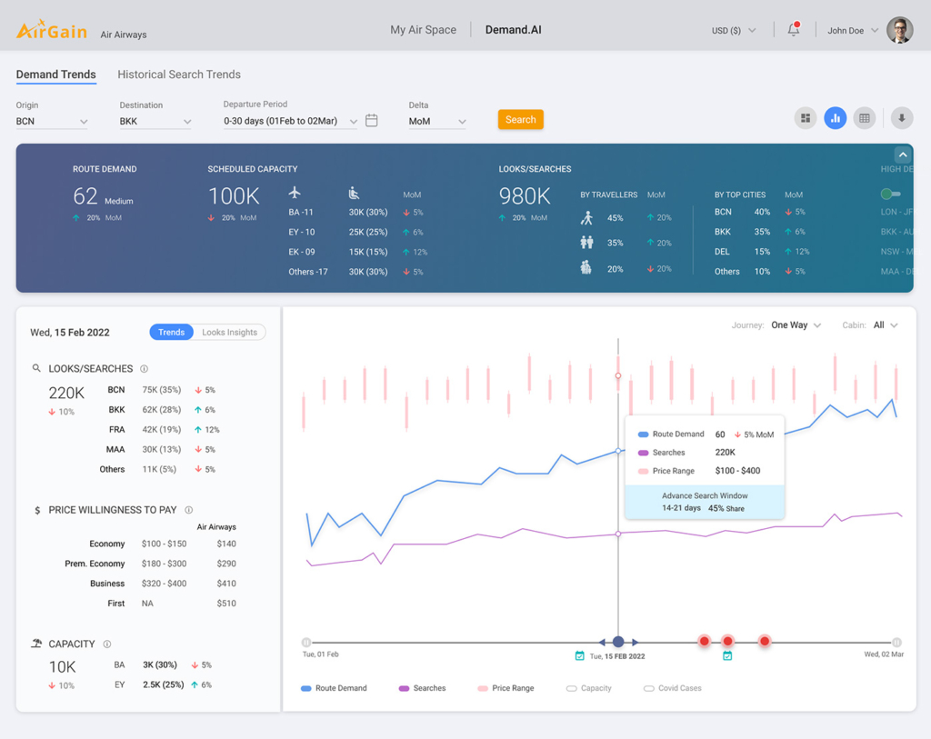
Task: Click the Search button
Action: [x=520, y=119]
